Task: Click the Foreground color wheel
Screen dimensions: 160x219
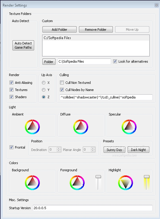Action: 77,183
